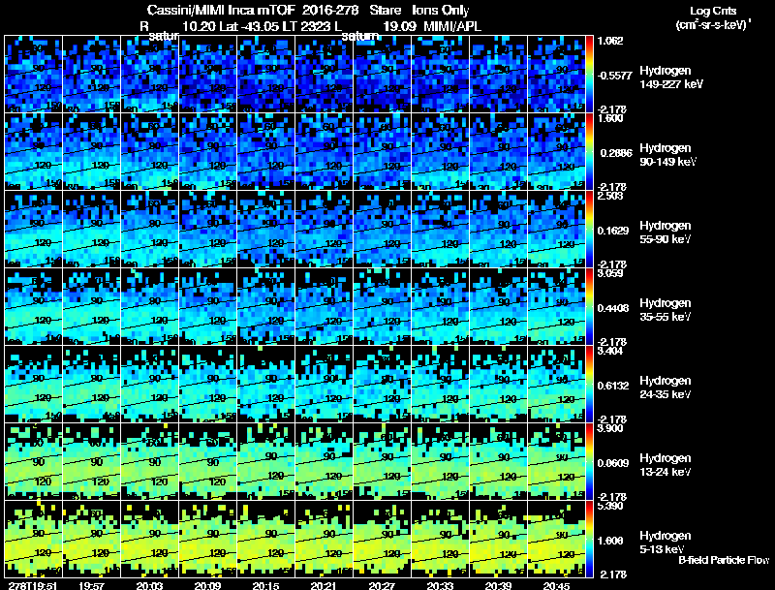Open the 55-90 keV panel at 20:09
775x590 pixels.
(x=207, y=229)
